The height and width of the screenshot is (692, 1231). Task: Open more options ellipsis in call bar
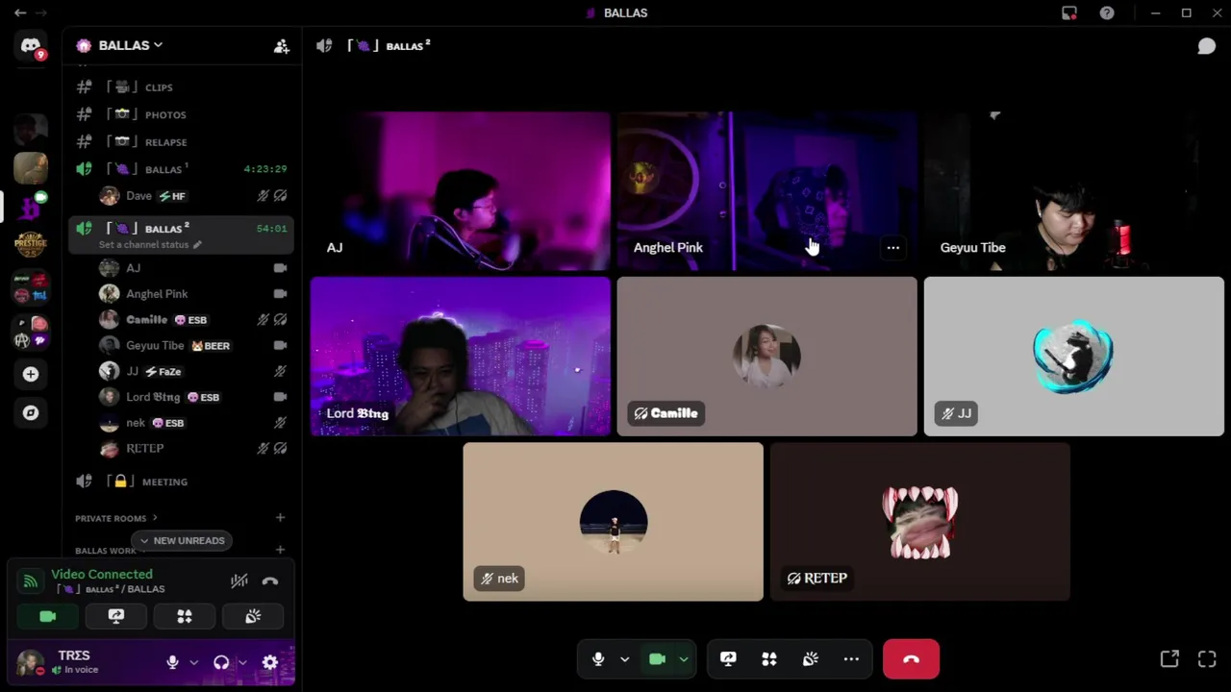click(x=851, y=659)
